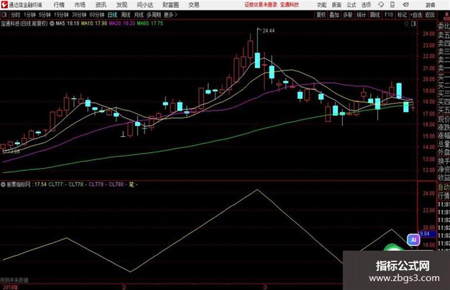450x290 pixels.
Task: Expand the 股票指标网 indicator dropdown arrow
Action: tap(3, 184)
